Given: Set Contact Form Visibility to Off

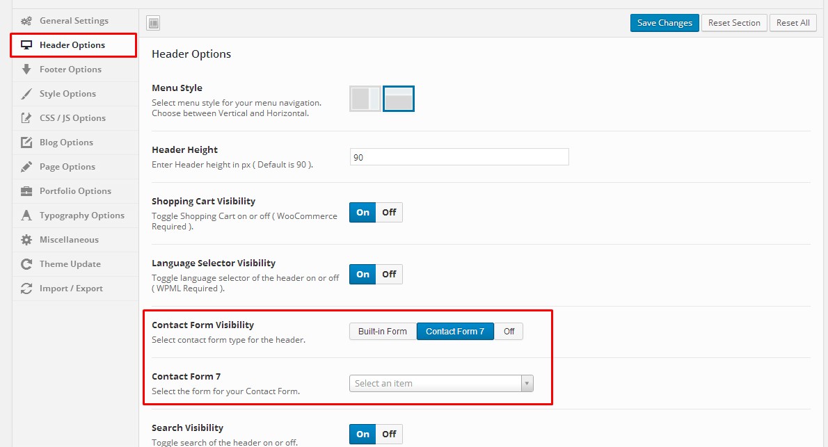Looking at the screenshot, I should click(x=509, y=331).
